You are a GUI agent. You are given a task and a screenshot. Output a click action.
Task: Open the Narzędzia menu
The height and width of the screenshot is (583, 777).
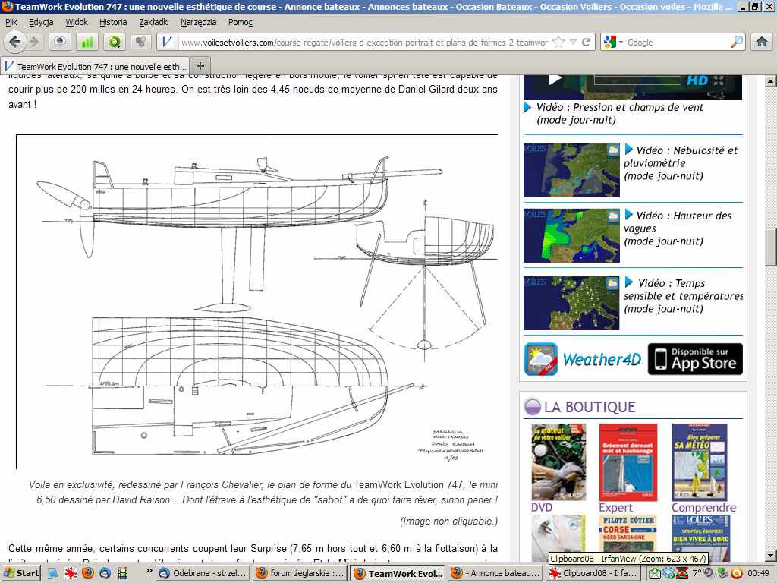pyautogui.click(x=199, y=22)
